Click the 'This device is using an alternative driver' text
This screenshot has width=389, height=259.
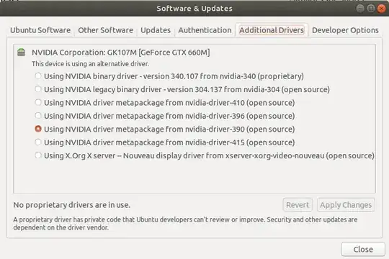pos(90,64)
